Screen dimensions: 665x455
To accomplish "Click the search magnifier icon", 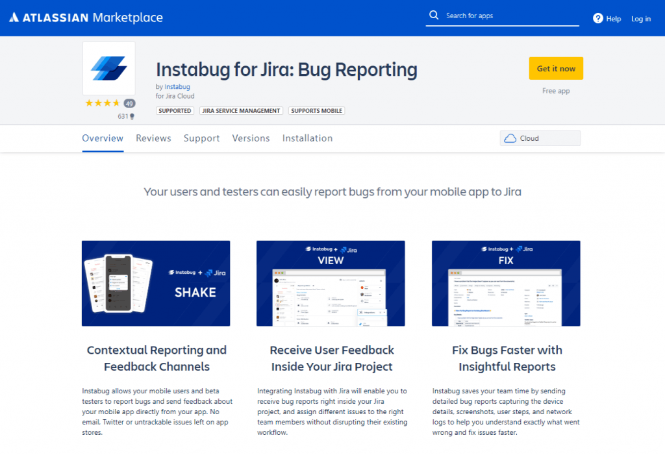I will coord(433,16).
